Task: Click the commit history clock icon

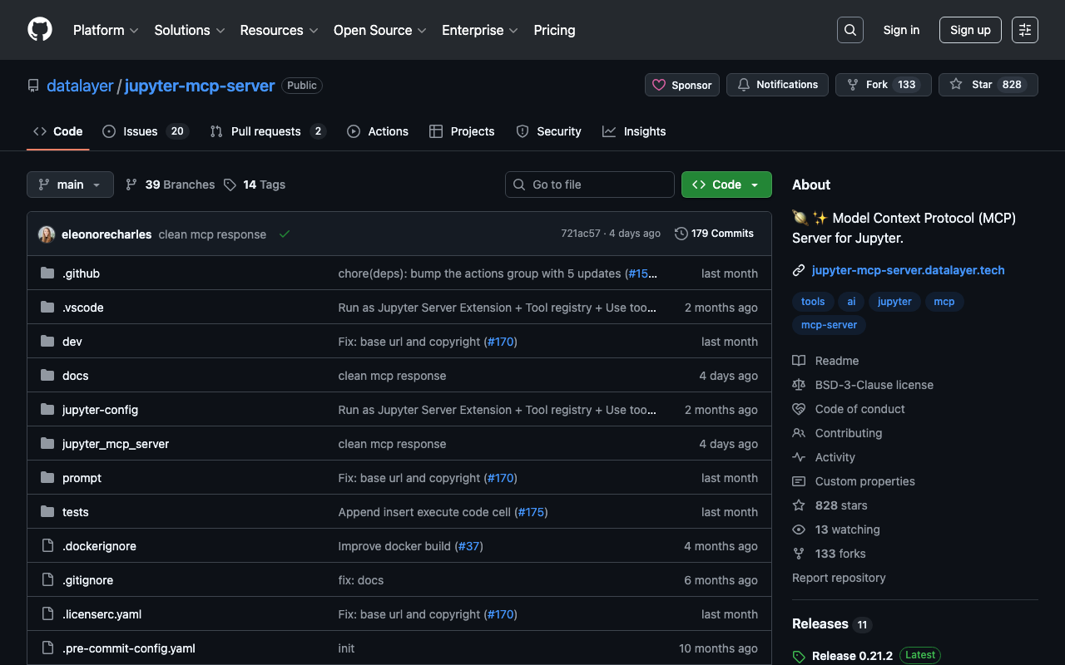Action: click(x=681, y=234)
